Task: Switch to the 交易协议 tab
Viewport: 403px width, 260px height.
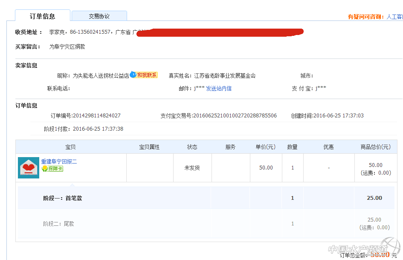Action: [99, 16]
